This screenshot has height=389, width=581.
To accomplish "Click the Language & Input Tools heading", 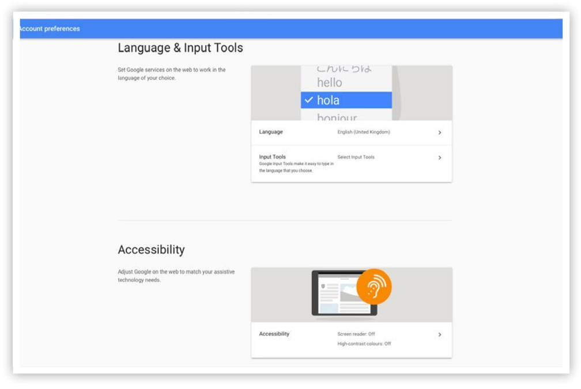I will click(x=180, y=48).
